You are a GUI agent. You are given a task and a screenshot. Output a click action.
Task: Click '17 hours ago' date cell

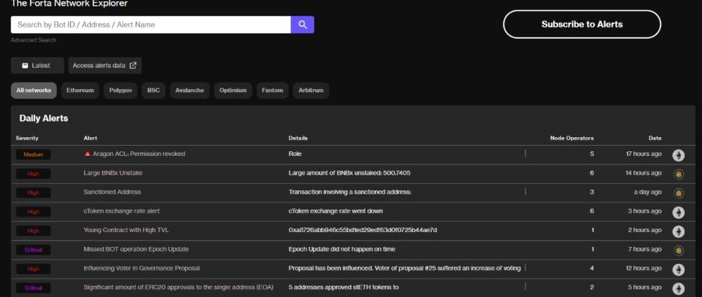(643, 153)
